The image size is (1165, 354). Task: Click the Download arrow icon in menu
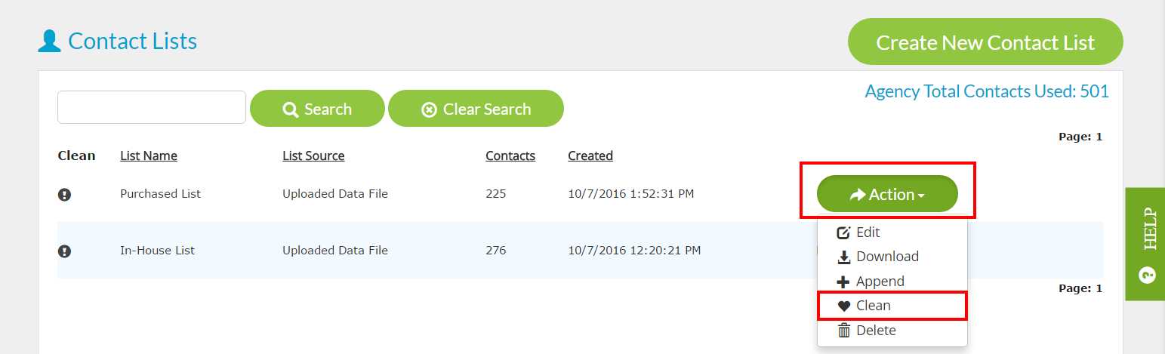click(x=844, y=257)
